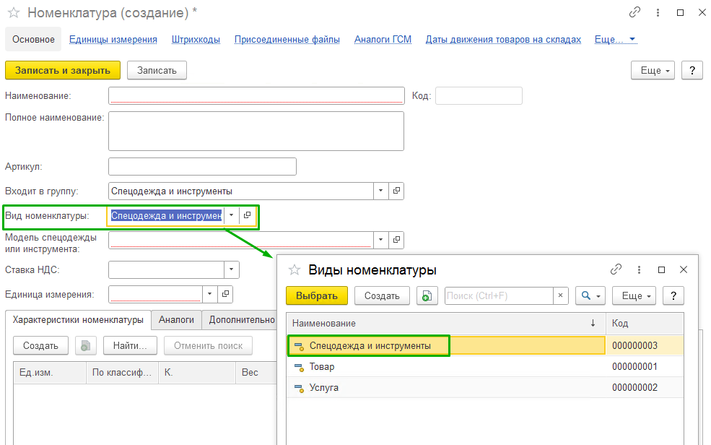Click the favorites star beside Номенклатура title
The image size is (711, 445).
click(x=14, y=12)
